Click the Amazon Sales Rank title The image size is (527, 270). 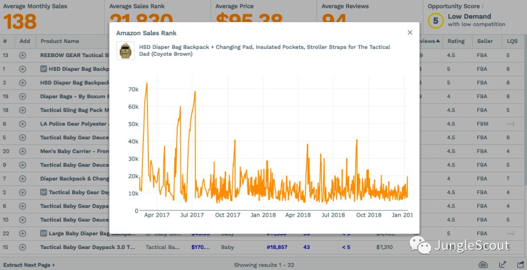tap(146, 33)
